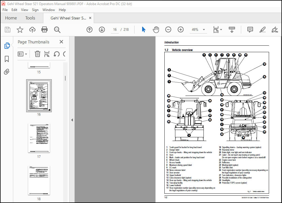The height and width of the screenshot is (203, 282).
Task: Click the '1.2 Vehicle overview' heading
Action: point(178,50)
